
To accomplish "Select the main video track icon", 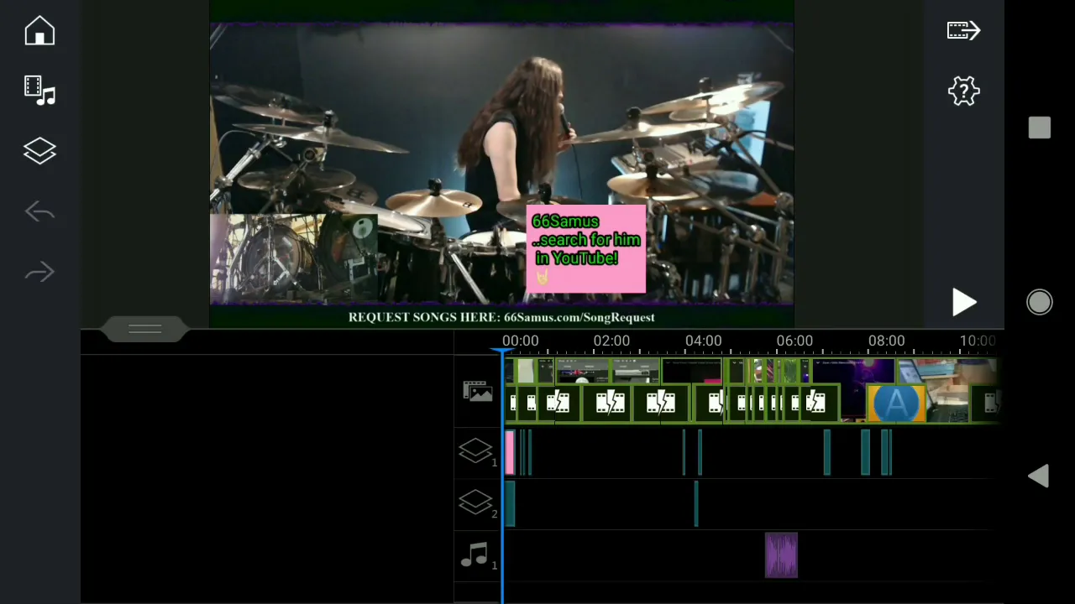I will (477, 391).
